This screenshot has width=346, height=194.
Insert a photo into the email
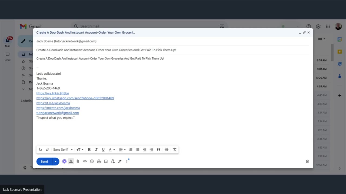point(106,161)
